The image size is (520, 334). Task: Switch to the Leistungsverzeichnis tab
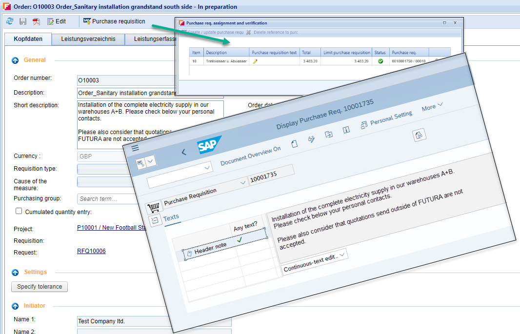coord(88,39)
